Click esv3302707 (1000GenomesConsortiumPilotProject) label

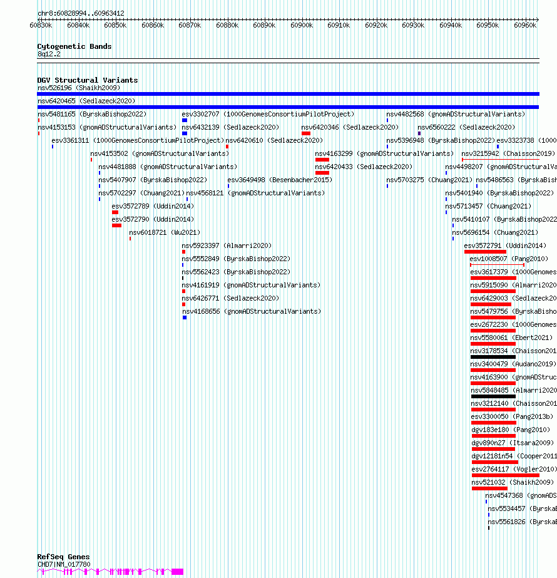pos(268,114)
